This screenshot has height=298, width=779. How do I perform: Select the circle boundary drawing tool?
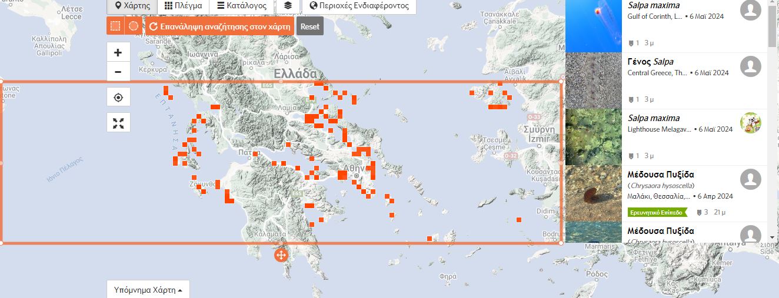[x=134, y=26]
